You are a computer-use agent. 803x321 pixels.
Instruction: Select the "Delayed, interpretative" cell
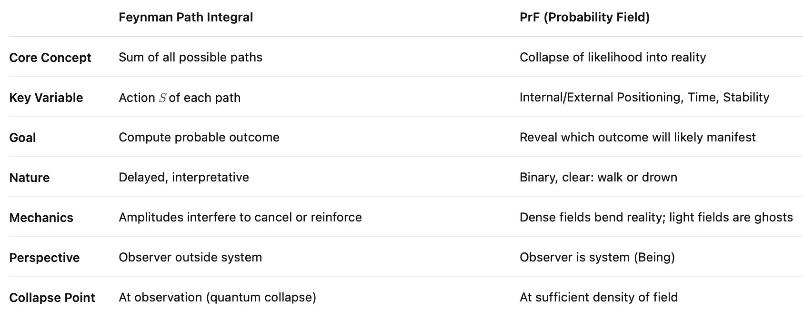tap(184, 178)
